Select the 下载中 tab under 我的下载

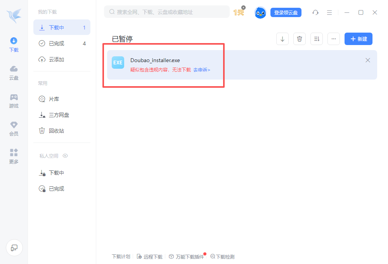point(62,28)
